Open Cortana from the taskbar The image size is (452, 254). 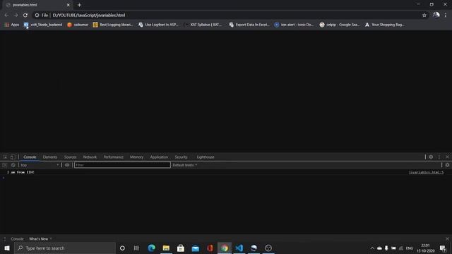click(122, 248)
